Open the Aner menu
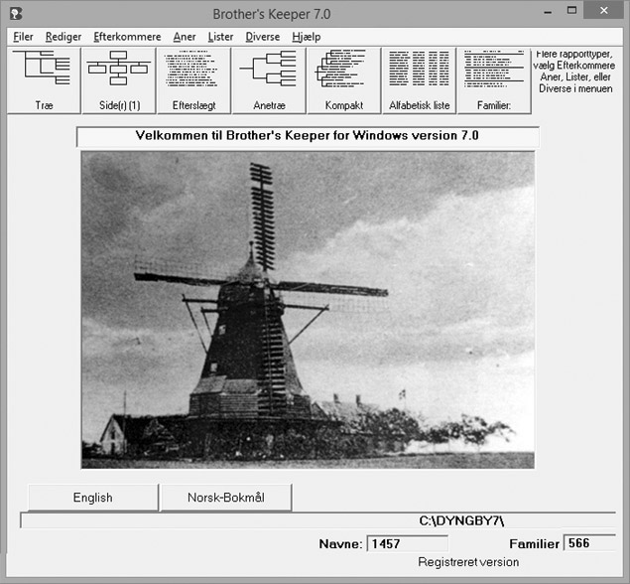 coord(185,37)
